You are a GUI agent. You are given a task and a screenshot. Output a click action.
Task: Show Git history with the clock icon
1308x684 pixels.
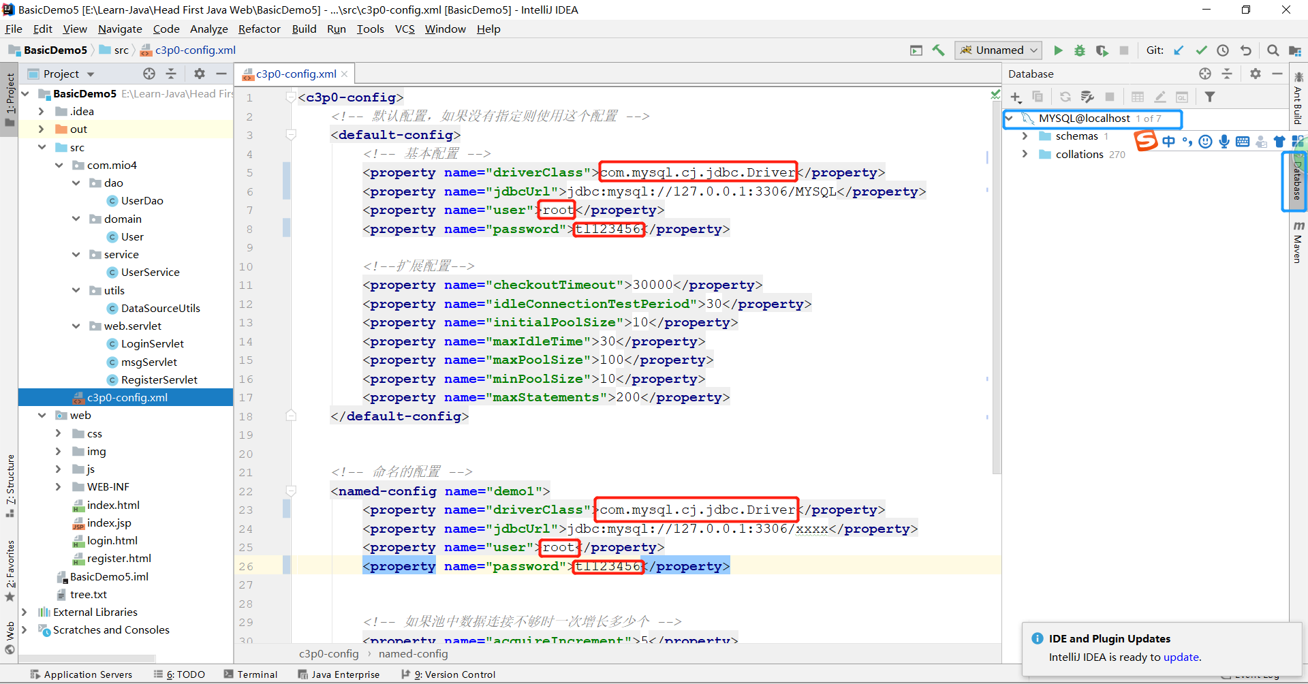[x=1223, y=50]
